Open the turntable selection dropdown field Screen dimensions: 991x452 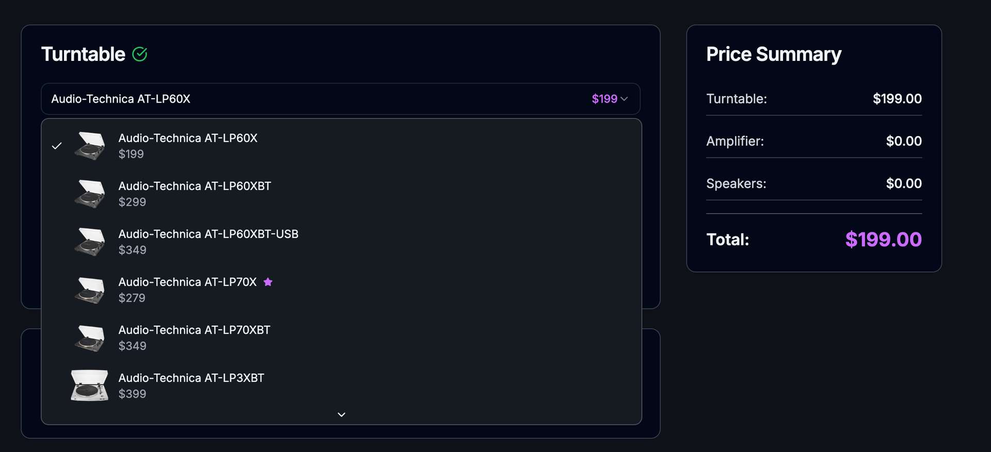tap(341, 99)
